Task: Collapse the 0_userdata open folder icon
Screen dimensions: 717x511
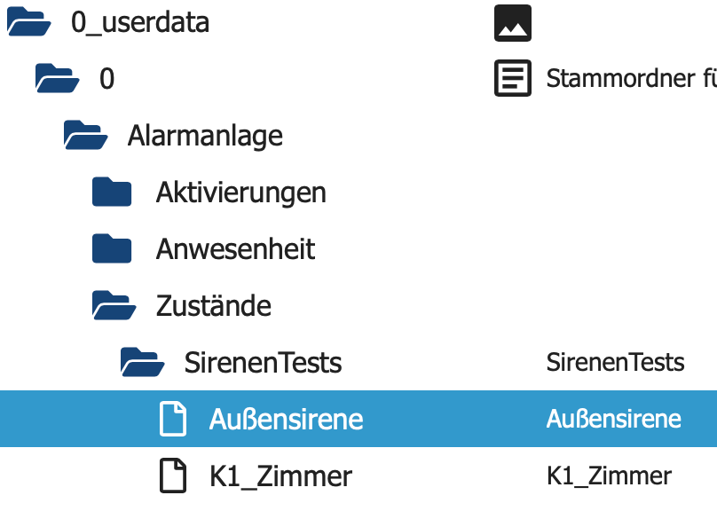Action: pyautogui.click(x=28, y=22)
